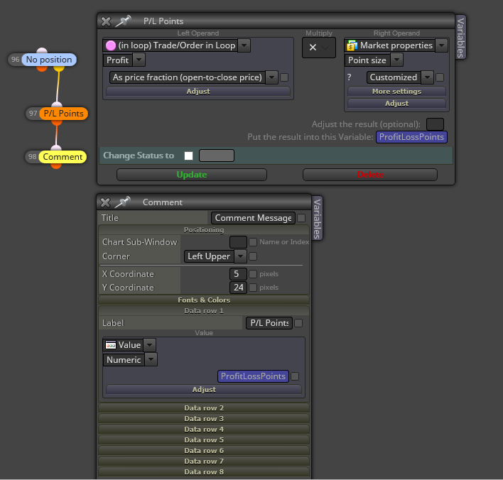The image size is (503, 480).
Task: Toggle checkbox next to price fraction option
Action: pyautogui.click(x=284, y=77)
